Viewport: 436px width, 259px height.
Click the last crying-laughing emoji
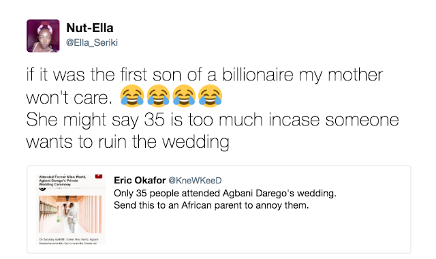click(211, 96)
